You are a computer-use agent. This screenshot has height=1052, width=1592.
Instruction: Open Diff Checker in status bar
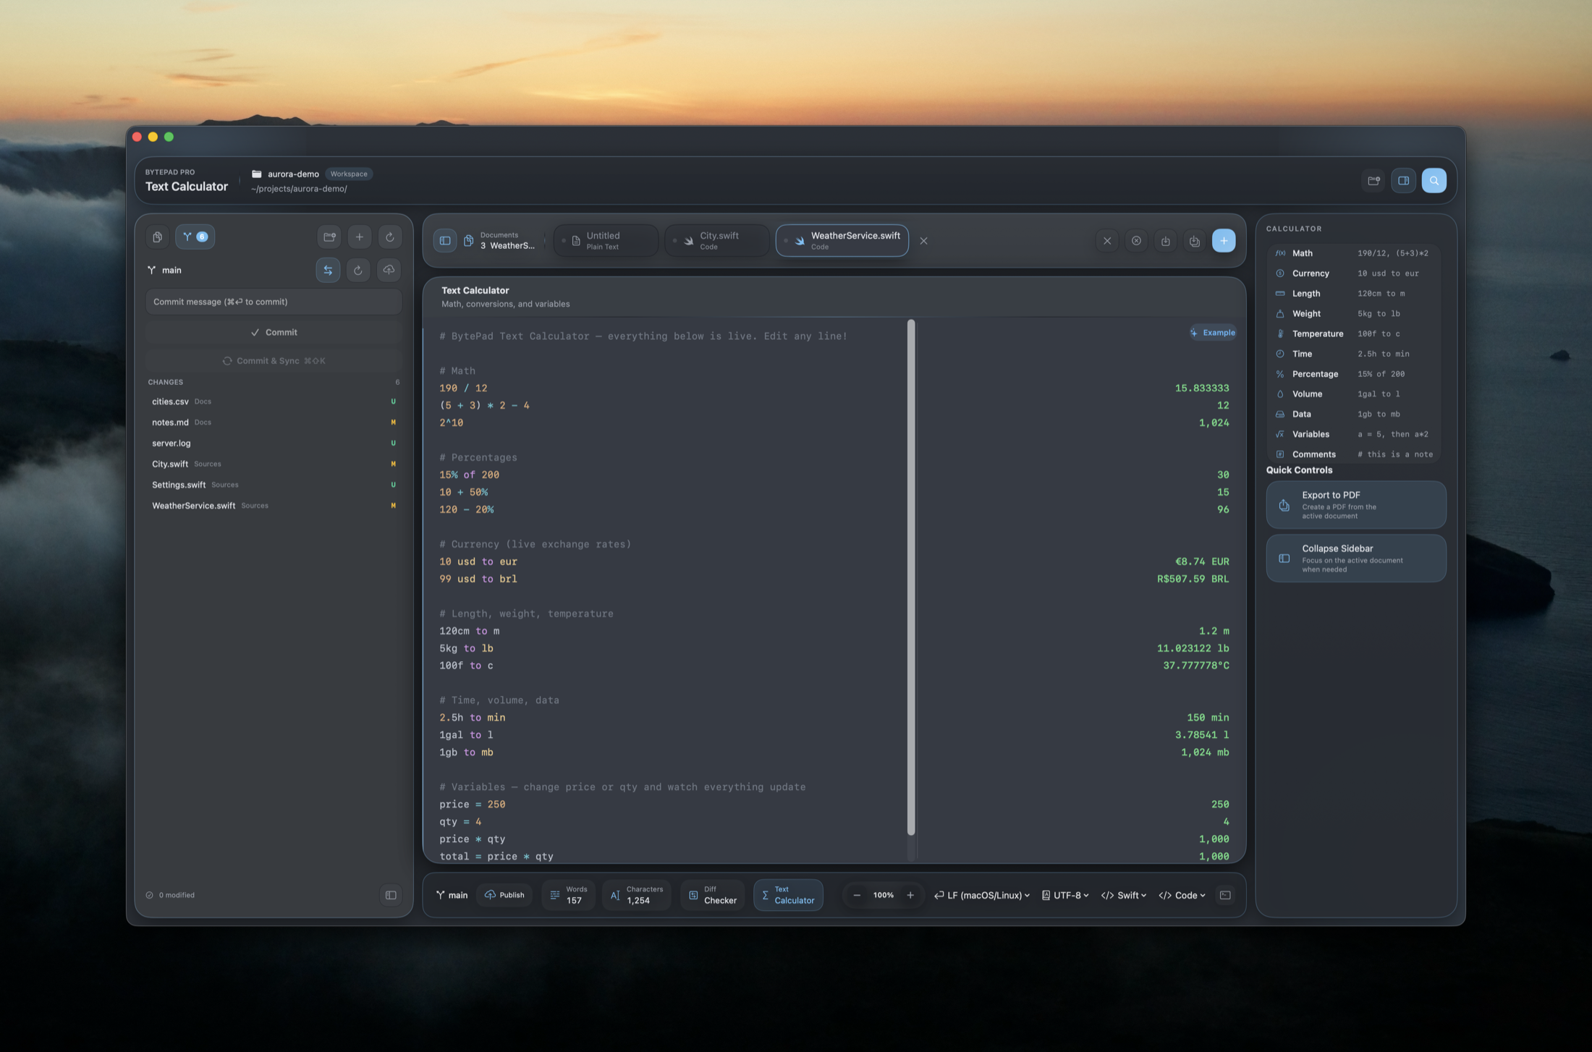pos(712,895)
